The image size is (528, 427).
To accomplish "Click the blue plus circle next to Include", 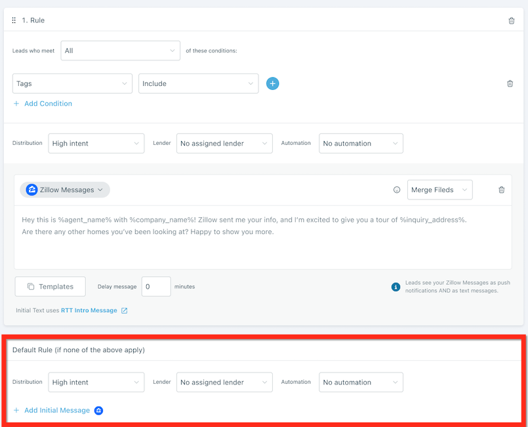I will [273, 83].
